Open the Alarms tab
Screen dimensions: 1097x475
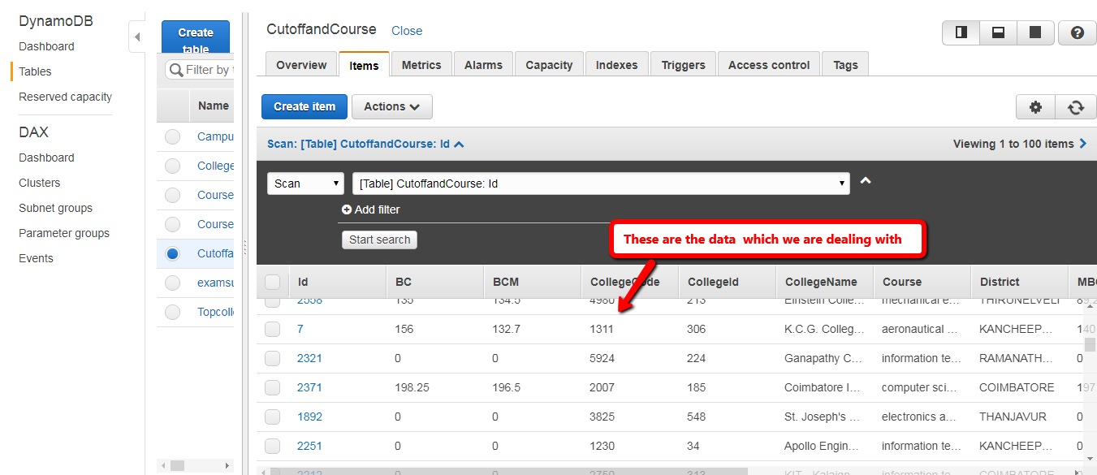click(483, 65)
